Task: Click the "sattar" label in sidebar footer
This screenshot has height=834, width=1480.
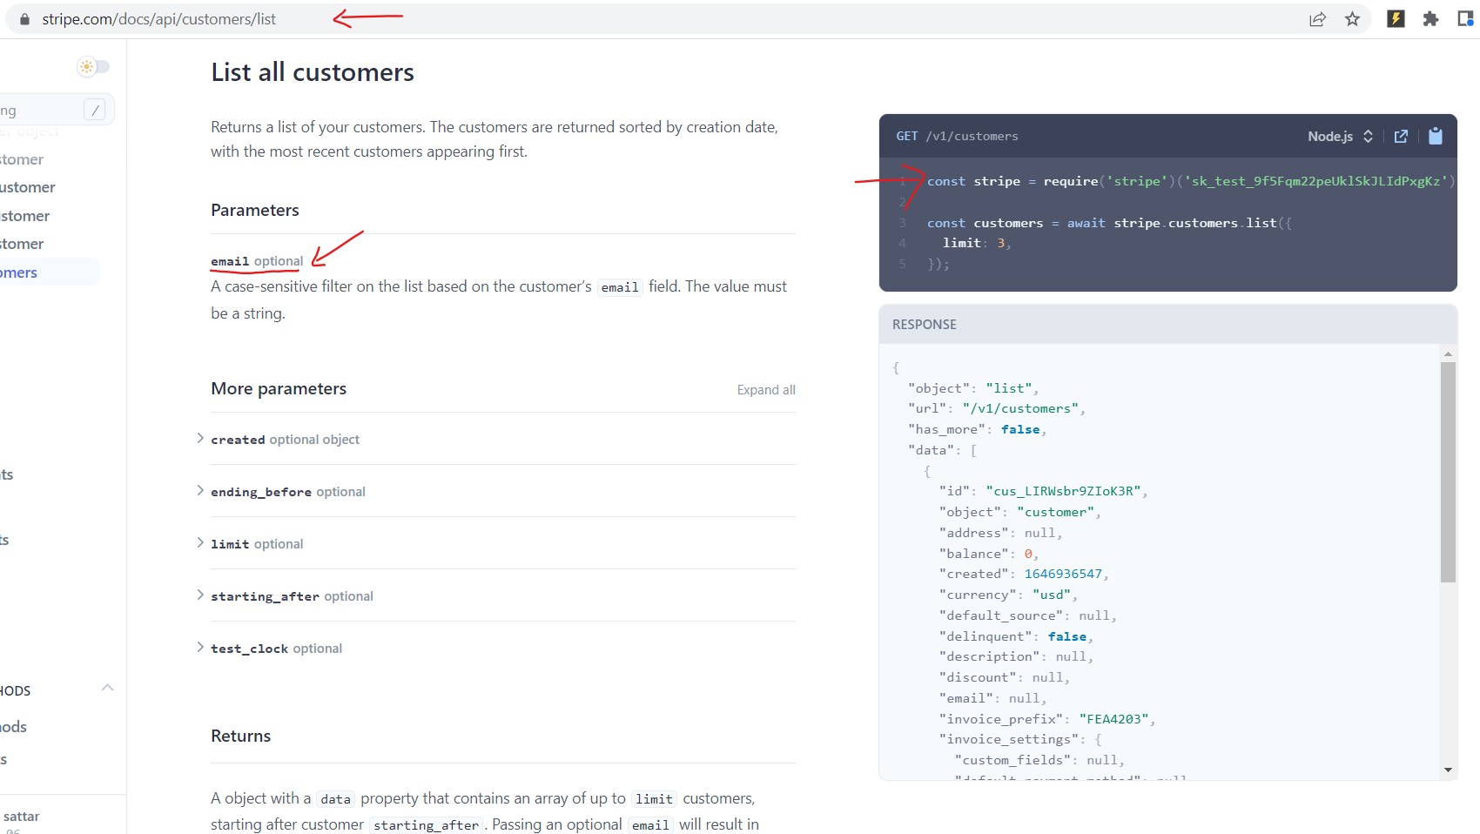Action: pyautogui.click(x=21, y=817)
